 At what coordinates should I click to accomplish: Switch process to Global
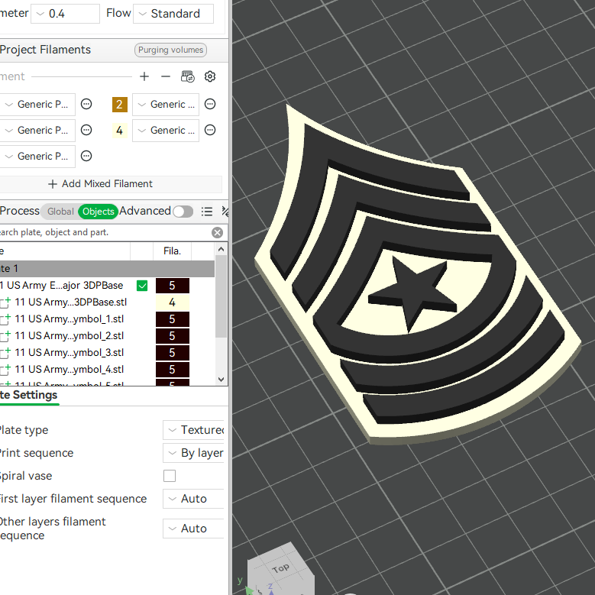60,212
